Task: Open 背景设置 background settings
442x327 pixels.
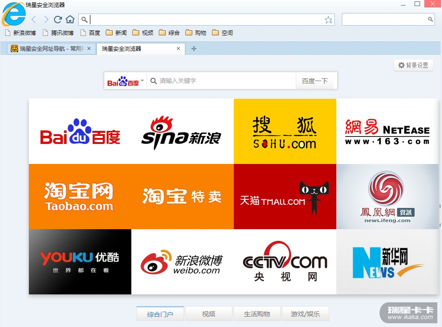Action: [413, 65]
